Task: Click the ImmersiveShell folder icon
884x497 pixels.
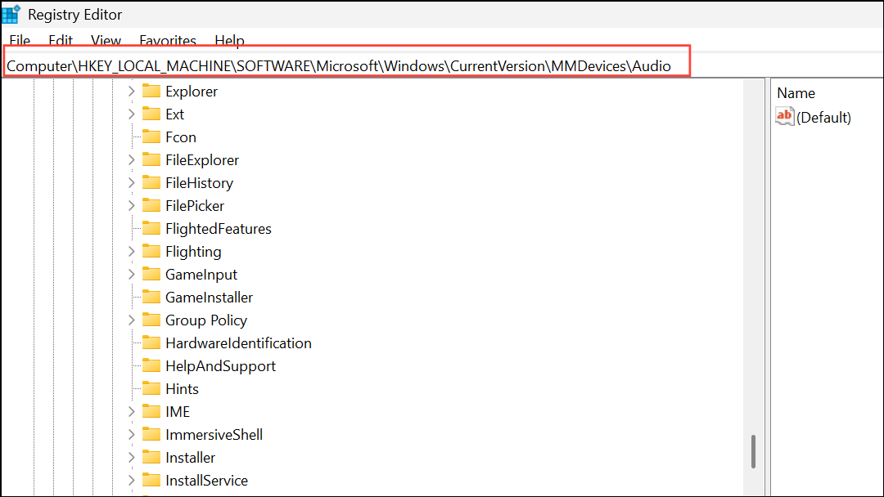Action: tap(151, 434)
